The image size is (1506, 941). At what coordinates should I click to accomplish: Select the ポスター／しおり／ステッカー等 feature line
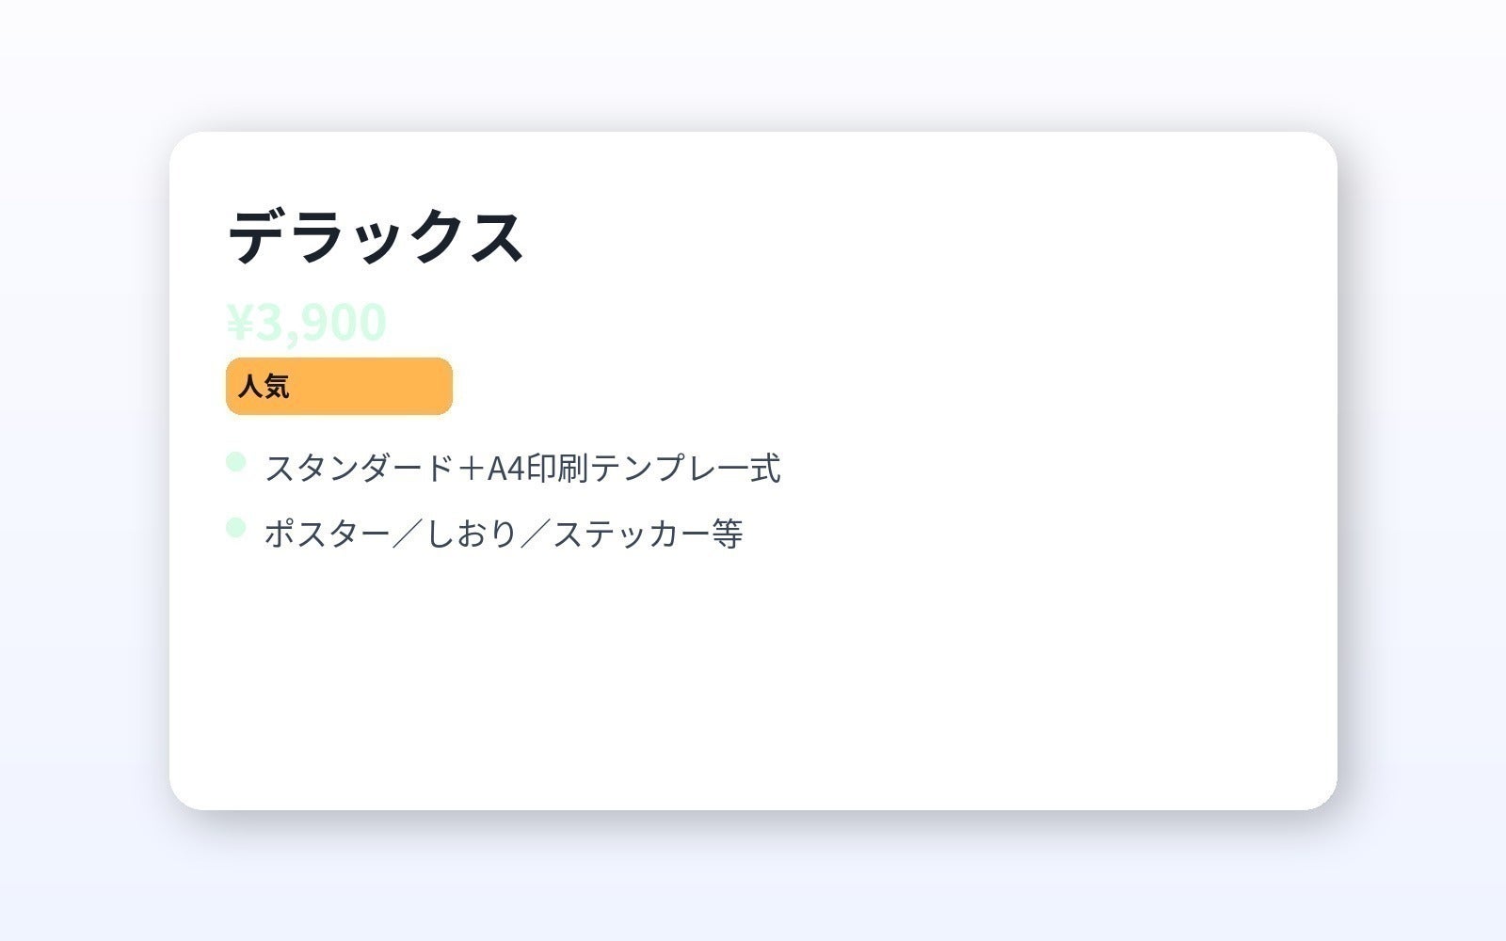coord(504,534)
